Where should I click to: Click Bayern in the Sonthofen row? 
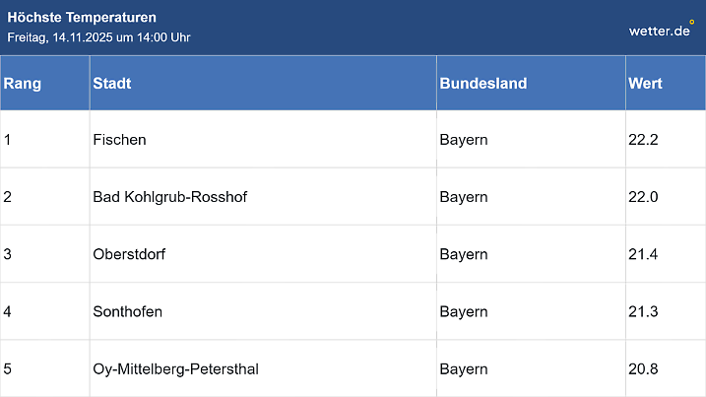pos(464,311)
